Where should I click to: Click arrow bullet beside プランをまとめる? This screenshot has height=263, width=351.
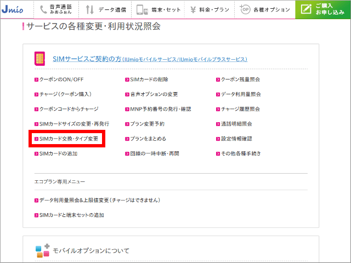coord(127,139)
